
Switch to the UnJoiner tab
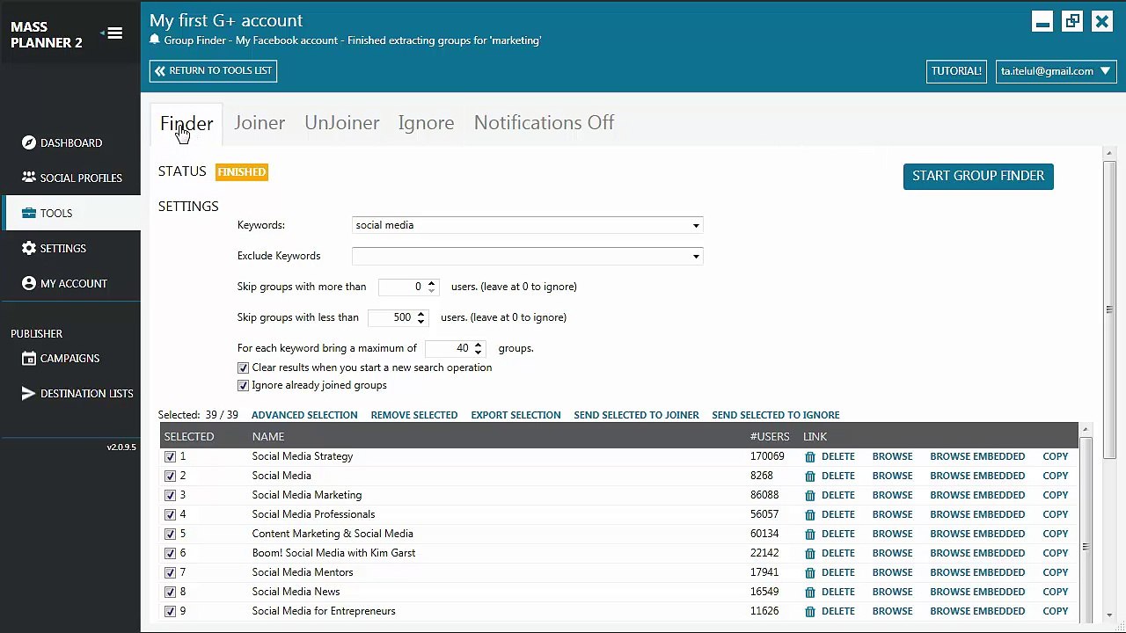coord(342,123)
